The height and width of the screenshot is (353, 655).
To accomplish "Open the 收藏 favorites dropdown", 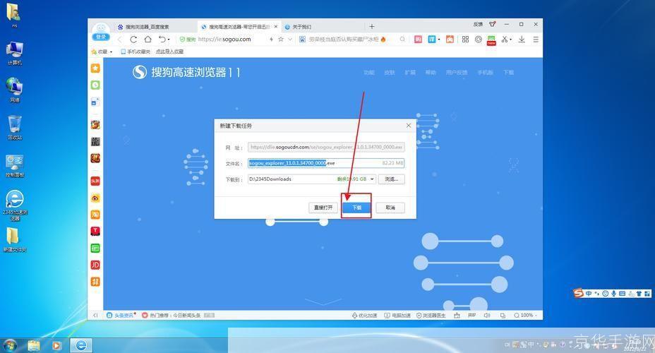I will (x=102, y=52).
